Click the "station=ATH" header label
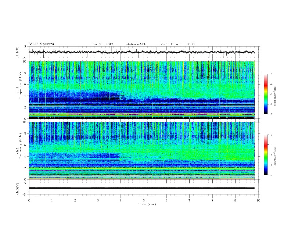 coord(136,44)
